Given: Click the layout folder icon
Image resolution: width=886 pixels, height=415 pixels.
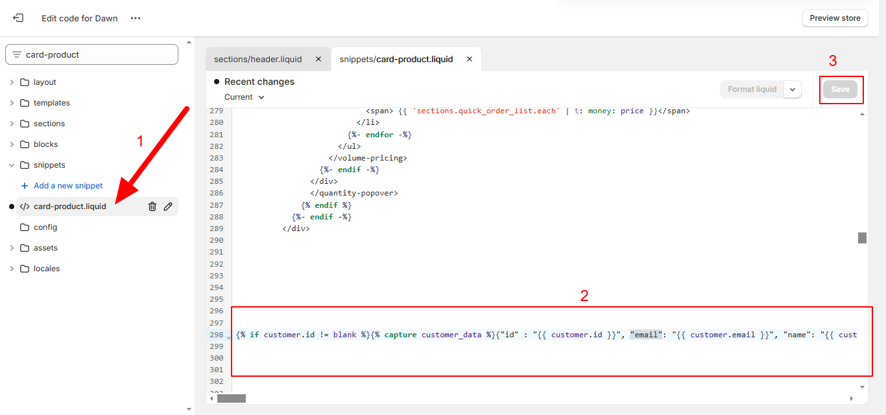Looking at the screenshot, I should [x=25, y=82].
